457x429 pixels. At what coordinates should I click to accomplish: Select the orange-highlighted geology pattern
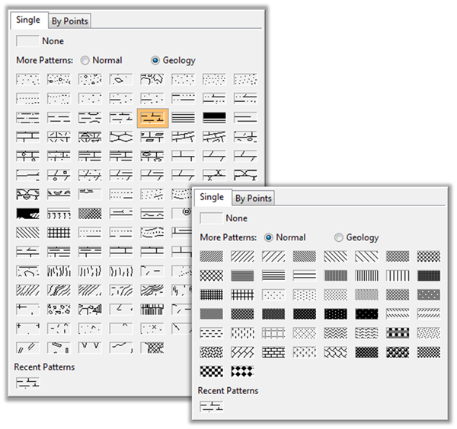[152, 117]
